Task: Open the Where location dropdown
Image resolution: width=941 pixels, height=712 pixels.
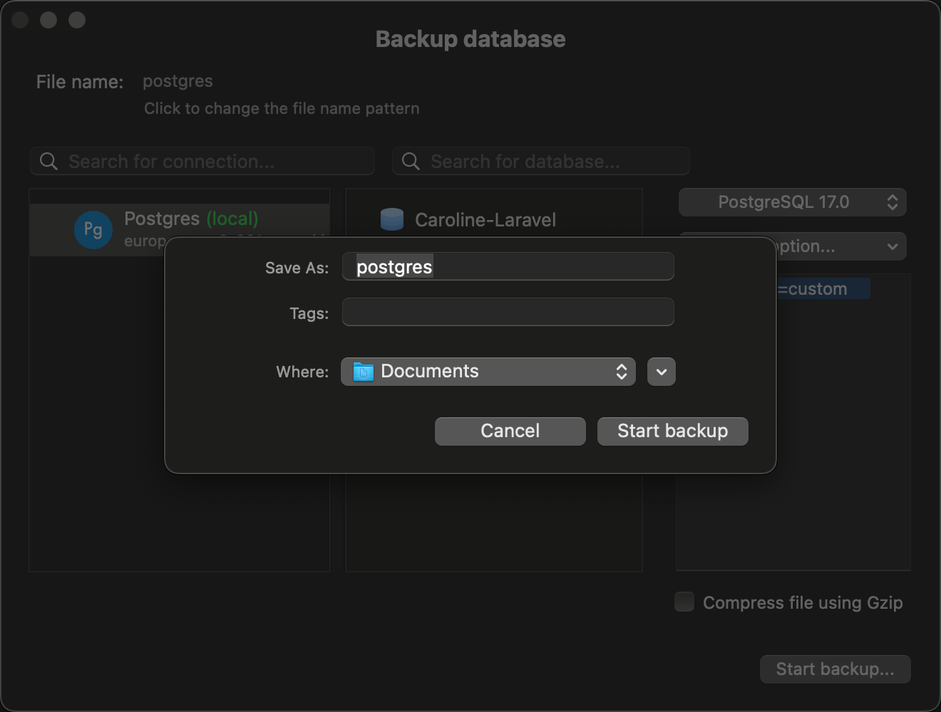Action: click(x=488, y=371)
